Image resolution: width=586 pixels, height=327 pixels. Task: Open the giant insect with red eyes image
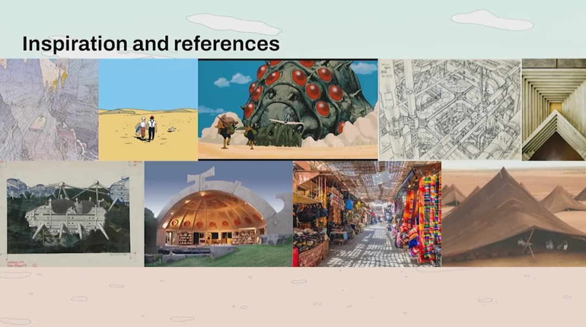point(288,110)
